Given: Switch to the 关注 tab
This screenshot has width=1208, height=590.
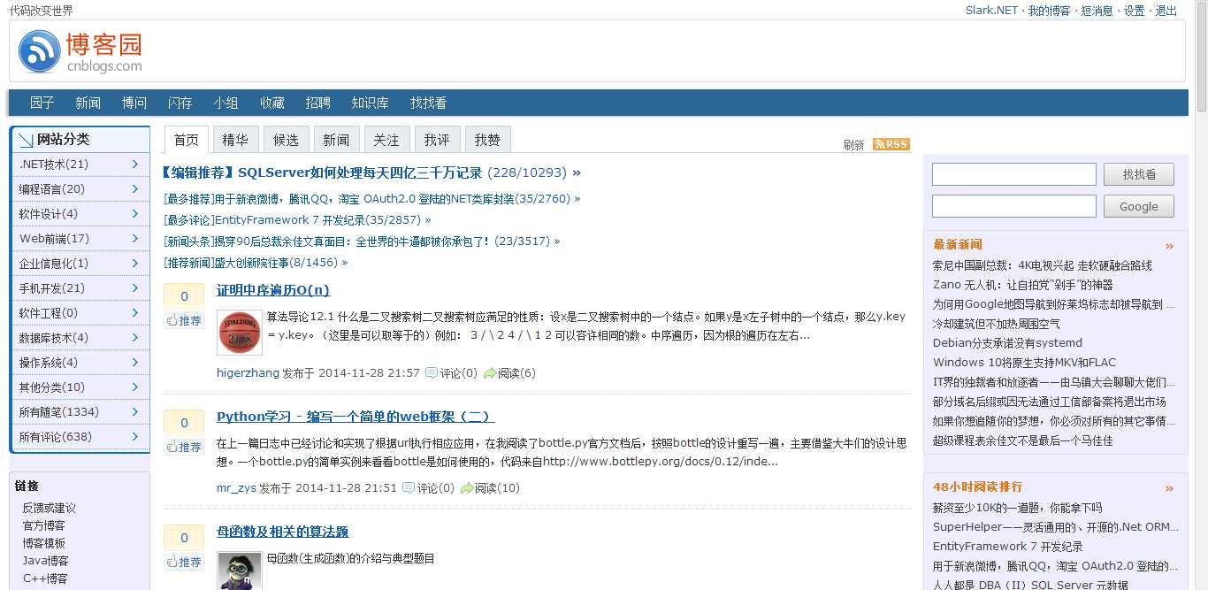Looking at the screenshot, I should coord(386,140).
